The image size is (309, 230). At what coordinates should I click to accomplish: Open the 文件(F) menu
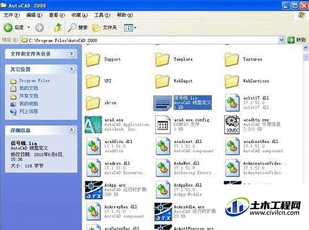(x=12, y=15)
